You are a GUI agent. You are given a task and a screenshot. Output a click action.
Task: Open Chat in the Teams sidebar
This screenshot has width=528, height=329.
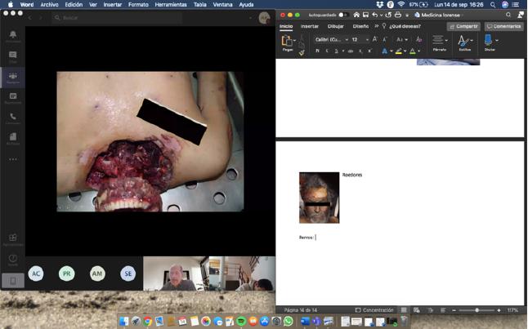pyautogui.click(x=13, y=56)
